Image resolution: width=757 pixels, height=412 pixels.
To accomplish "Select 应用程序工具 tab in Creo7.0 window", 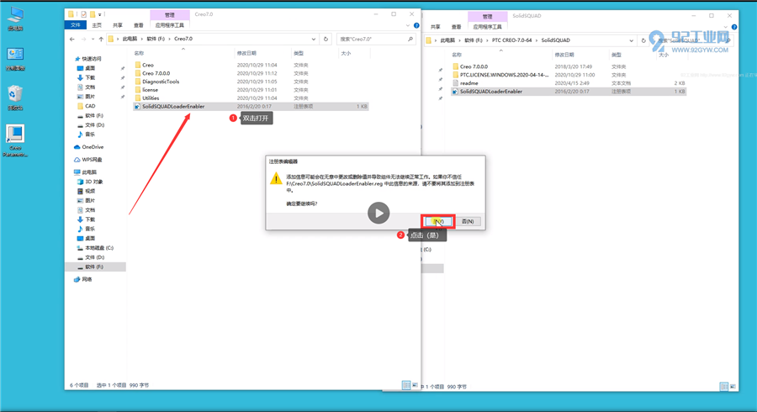I will click(169, 25).
